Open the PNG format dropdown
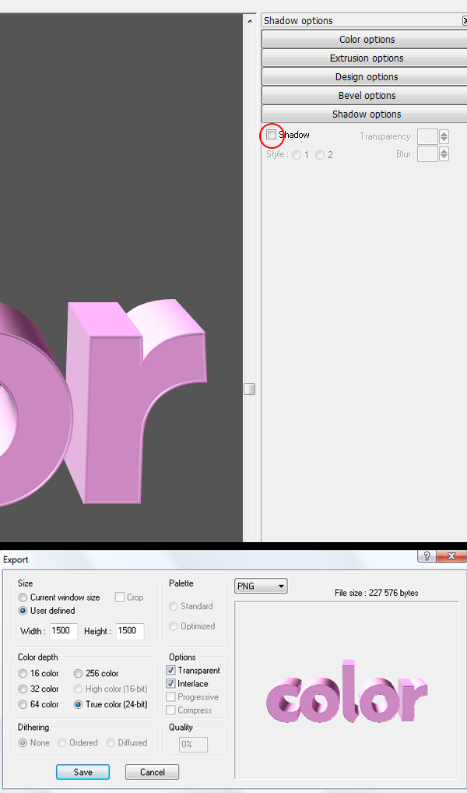467x793 pixels. click(x=261, y=586)
